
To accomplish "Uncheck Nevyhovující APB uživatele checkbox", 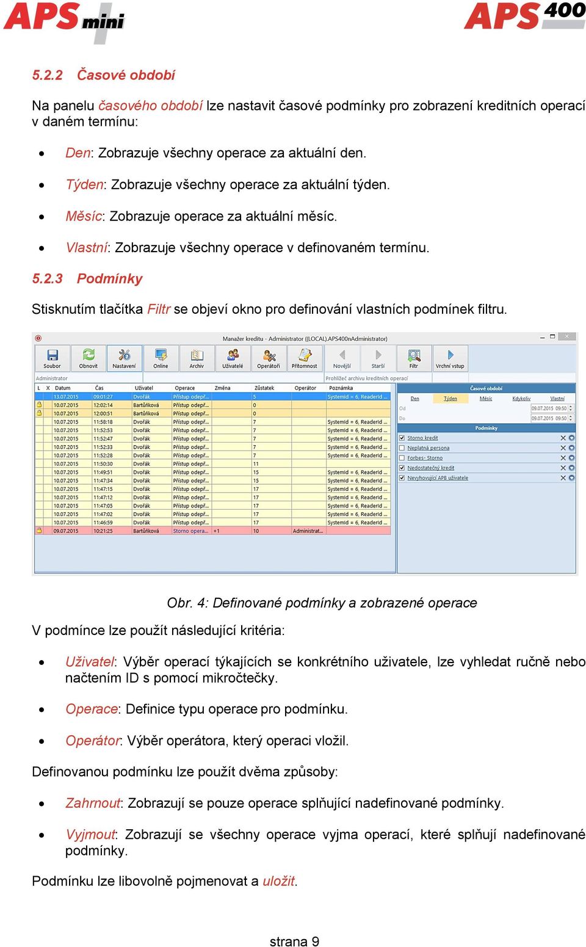I will [402, 477].
